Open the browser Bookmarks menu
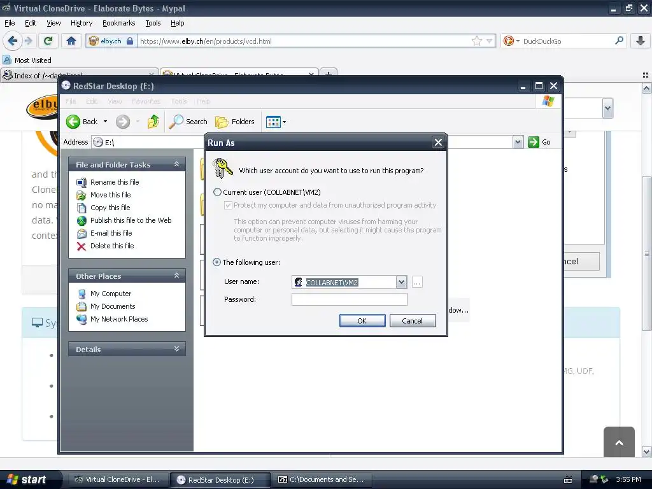The width and height of the screenshot is (652, 489). (x=118, y=23)
